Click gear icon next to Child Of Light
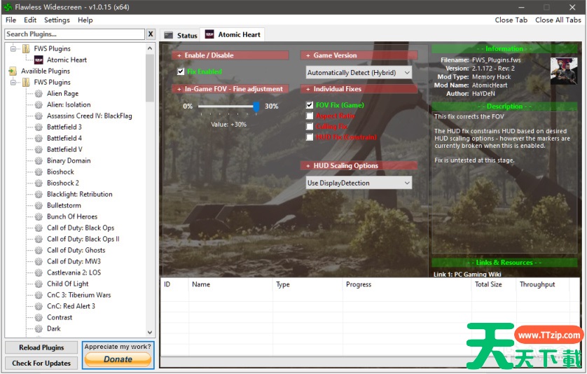 (x=39, y=284)
